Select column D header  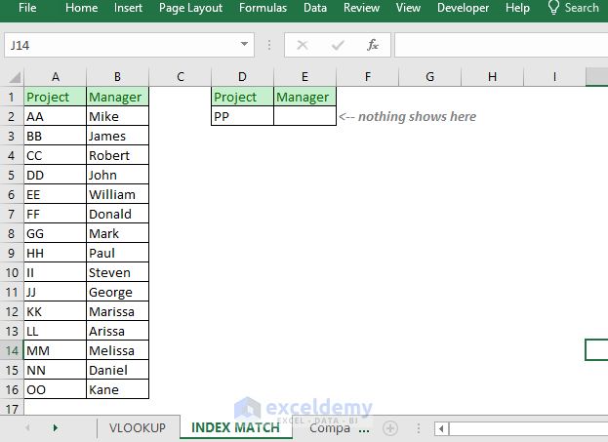coord(242,77)
